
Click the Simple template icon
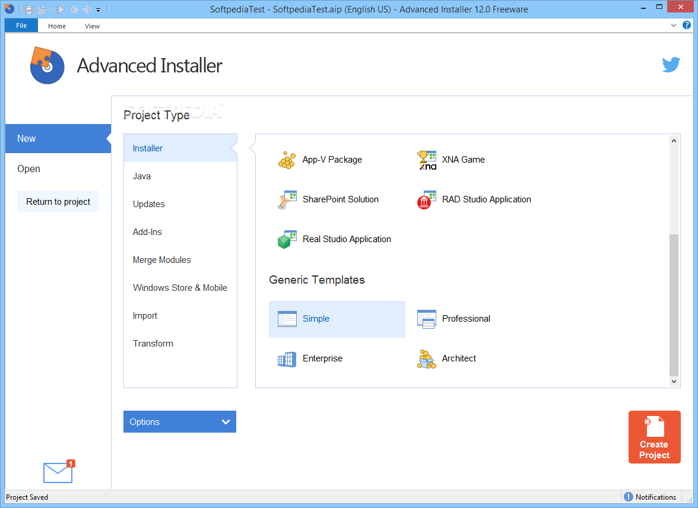pos(287,319)
